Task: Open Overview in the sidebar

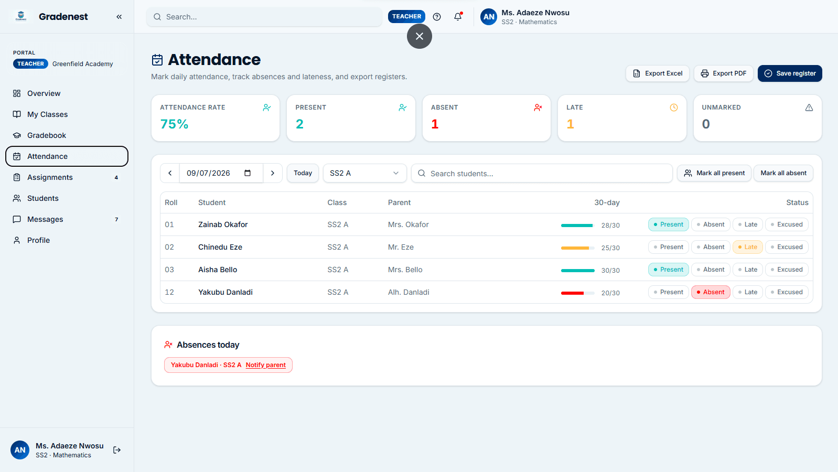Action: [67, 93]
